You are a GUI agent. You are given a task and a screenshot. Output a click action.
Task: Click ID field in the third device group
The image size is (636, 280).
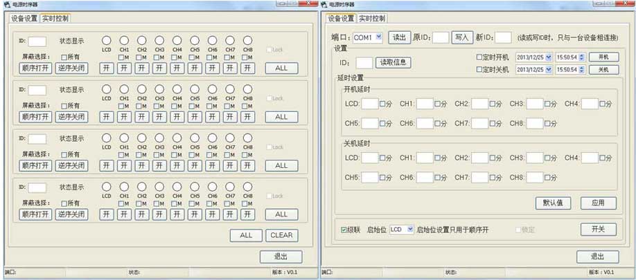pos(37,139)
